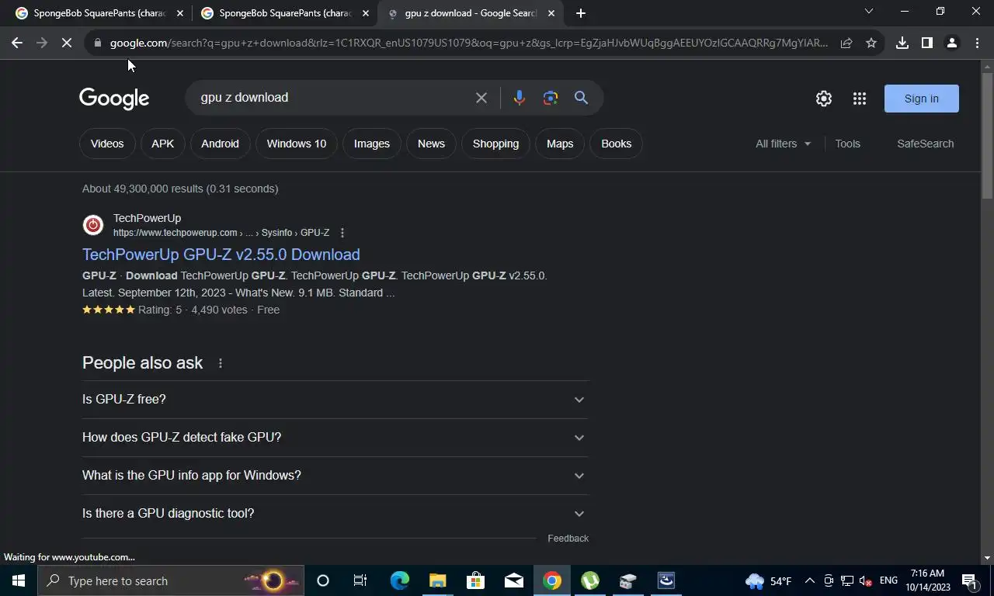Launch Microsoft Edge from taskbar
The height and width of the screenshot is (596, 994).
tap(400, 580)
